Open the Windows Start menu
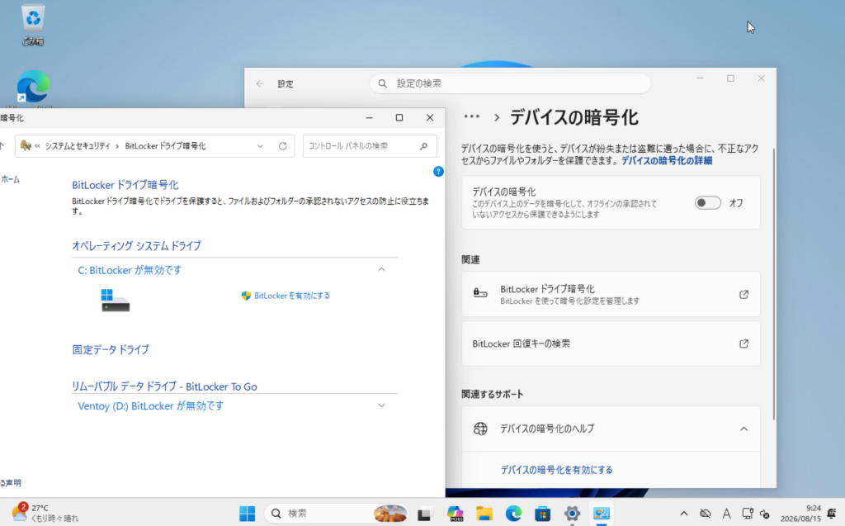Viewport: 845px width, 526px height. tap(247, 514)
